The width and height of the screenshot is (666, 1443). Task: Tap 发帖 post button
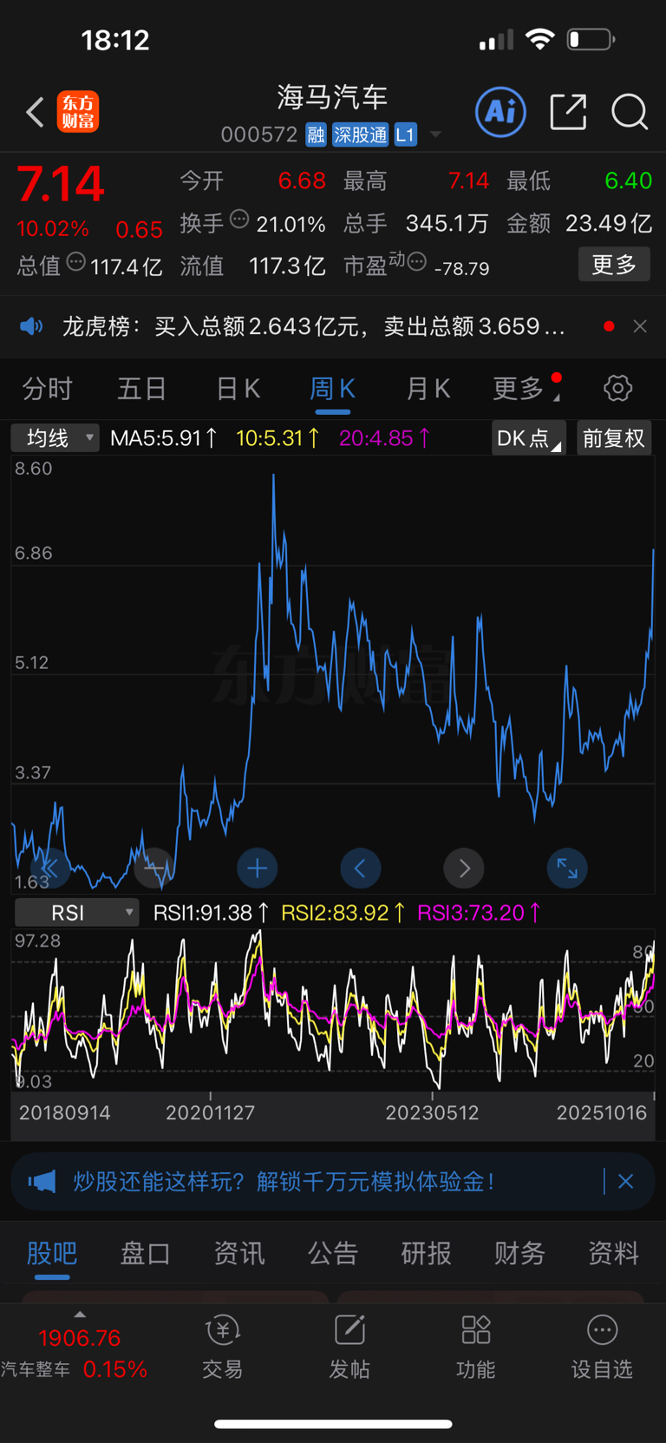point(349,1347)
